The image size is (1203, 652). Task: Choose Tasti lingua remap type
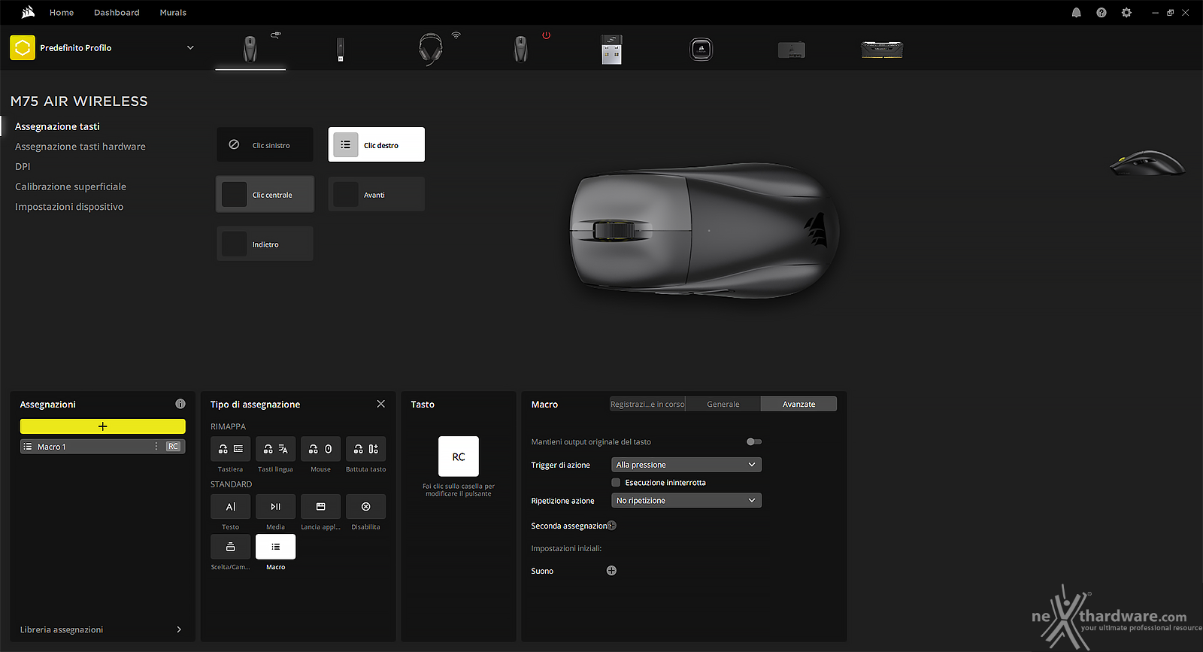tap(275, 449)
